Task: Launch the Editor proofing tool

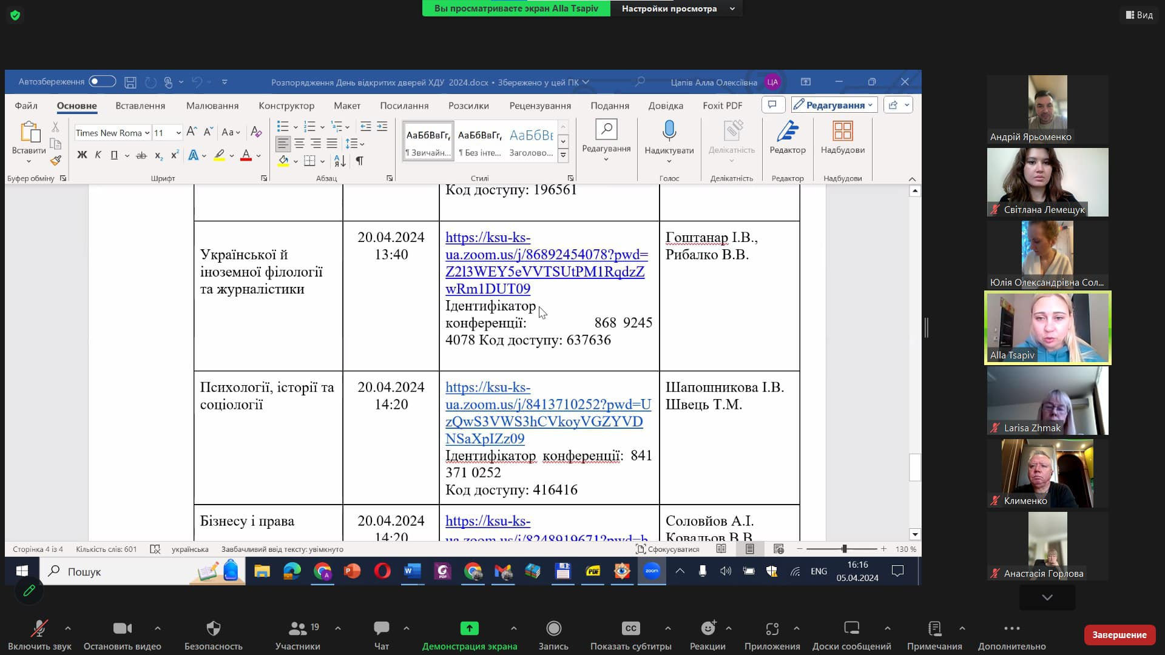Action: pyautogui.click(x=788, y=138)
